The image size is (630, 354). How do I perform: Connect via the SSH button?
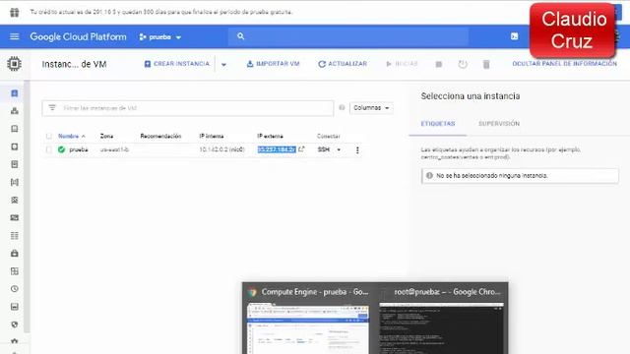pos(324,149)
